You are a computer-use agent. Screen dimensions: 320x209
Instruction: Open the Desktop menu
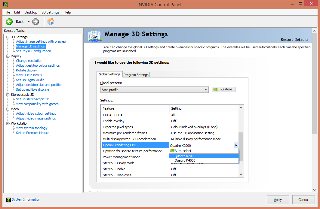(31, 12)
